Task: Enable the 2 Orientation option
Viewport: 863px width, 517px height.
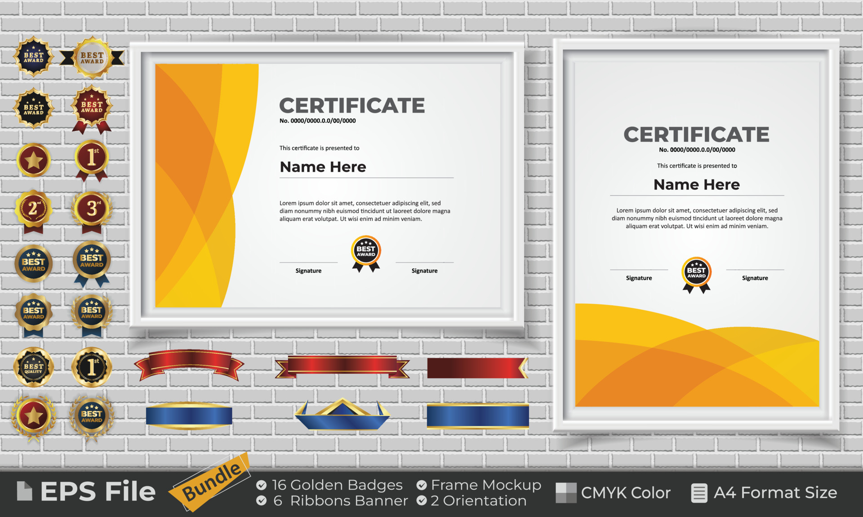Action: (x=422, y=501)
